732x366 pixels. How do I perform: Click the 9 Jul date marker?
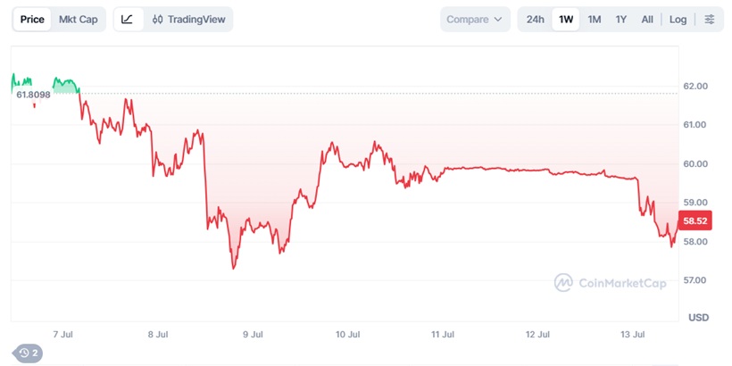coord(253,334)
